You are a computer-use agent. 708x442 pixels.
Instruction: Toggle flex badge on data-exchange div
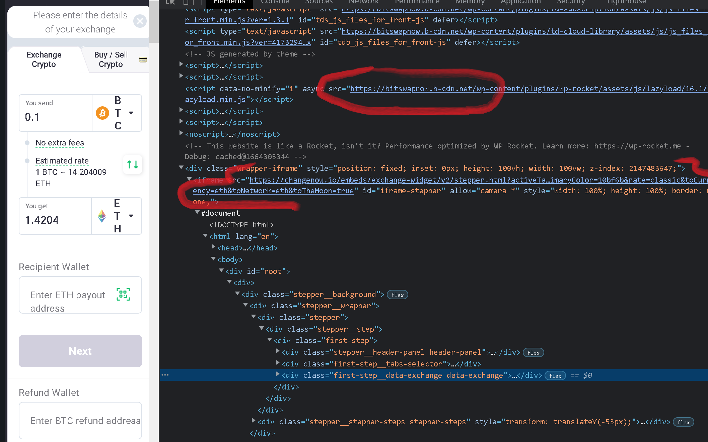point(555,376)
